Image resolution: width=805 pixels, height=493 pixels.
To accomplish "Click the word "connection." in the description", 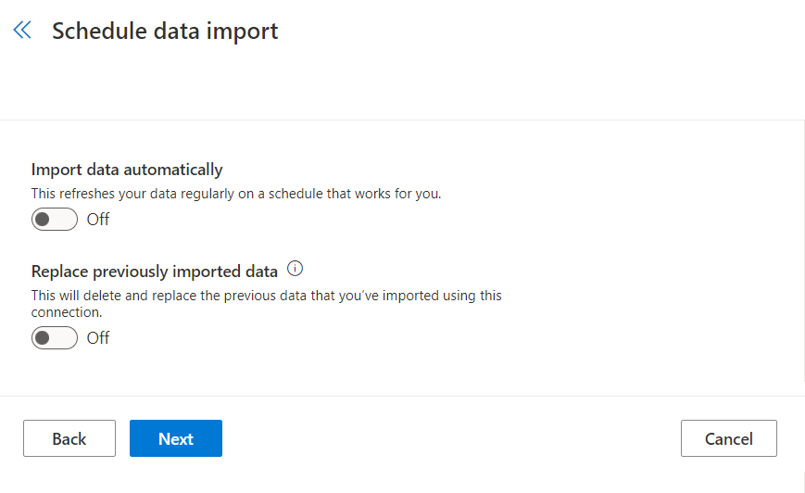I will (67, 312).
